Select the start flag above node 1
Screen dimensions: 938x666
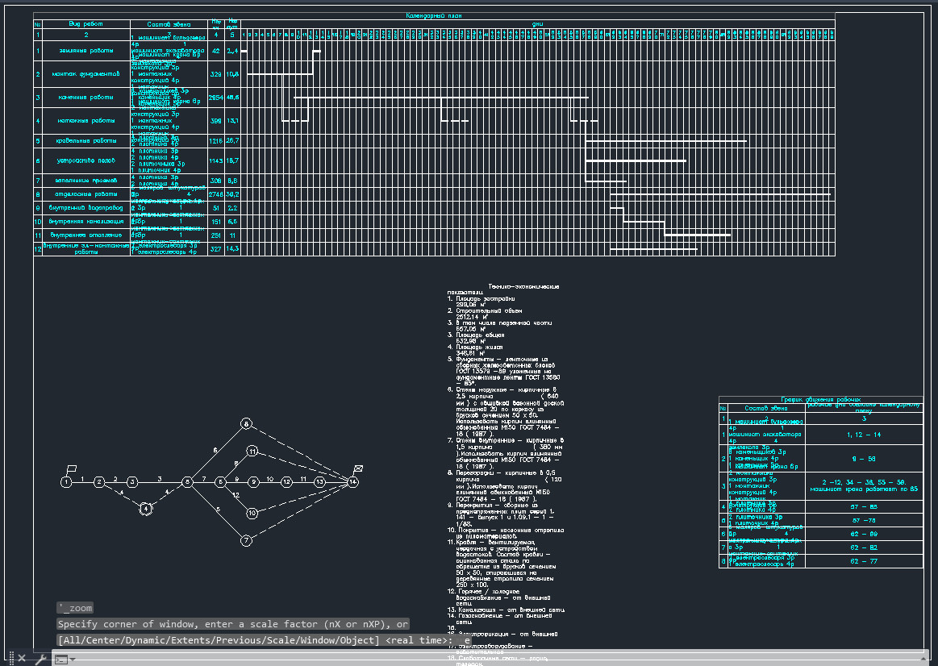[x=71, y=468]
